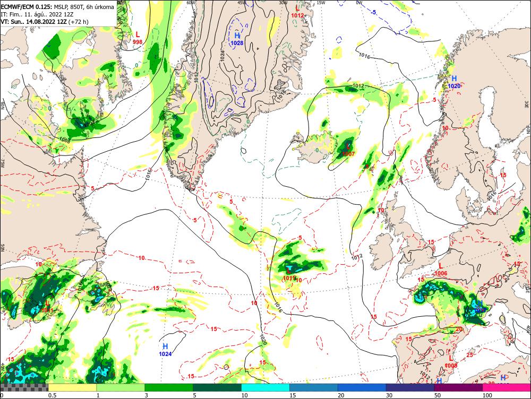The height and width of the screenshot is (399, 531).
Task: Click the '1024' isobar label on Greenland
Action: tap(222, 56)
